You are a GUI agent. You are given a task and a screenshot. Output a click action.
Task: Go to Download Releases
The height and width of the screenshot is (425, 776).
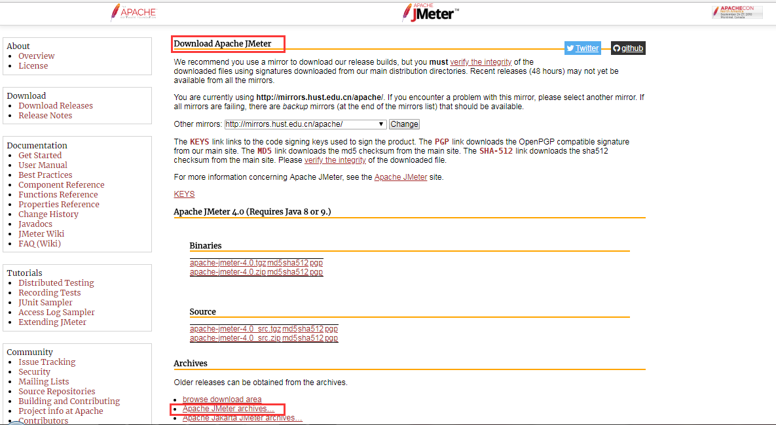tap(56, 106)
